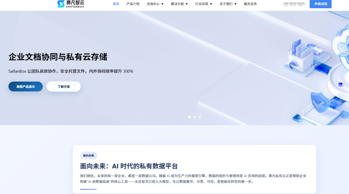
Task: Click the 了解方案 button
Action: [x=64, y=86]
